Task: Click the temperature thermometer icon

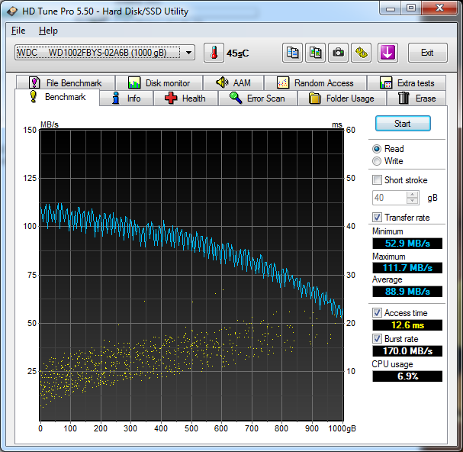Action: click(214, 53)
